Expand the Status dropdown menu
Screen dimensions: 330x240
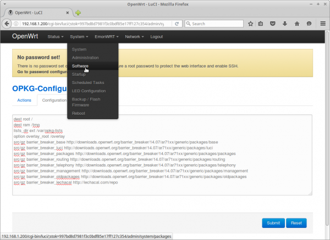coord(56,37)
